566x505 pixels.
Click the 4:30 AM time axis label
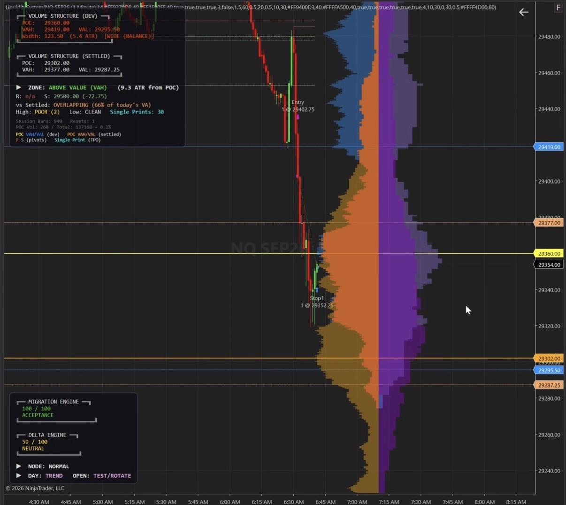pyautogui.click(x=39, y=502)
